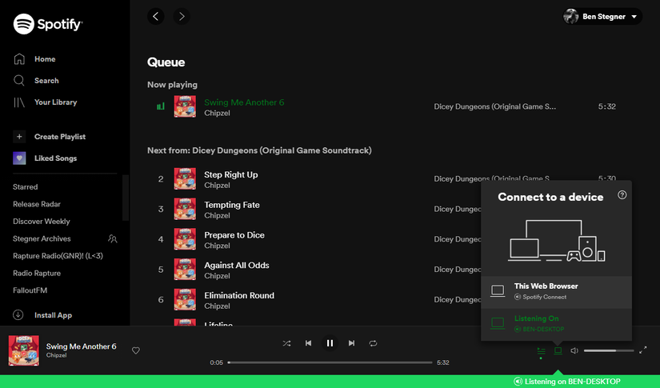
Task: Click the playback progress bar
Action: point(330,362)
